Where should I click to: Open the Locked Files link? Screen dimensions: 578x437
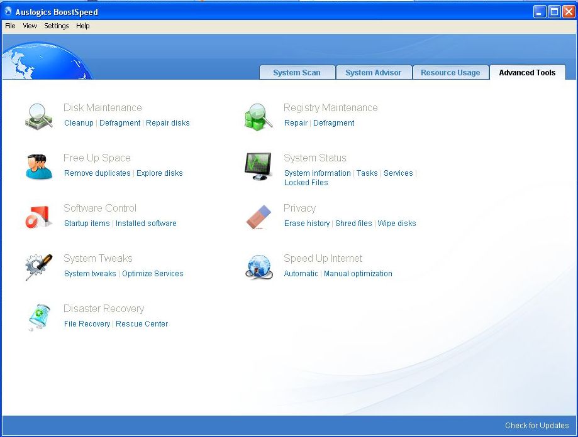306,183
